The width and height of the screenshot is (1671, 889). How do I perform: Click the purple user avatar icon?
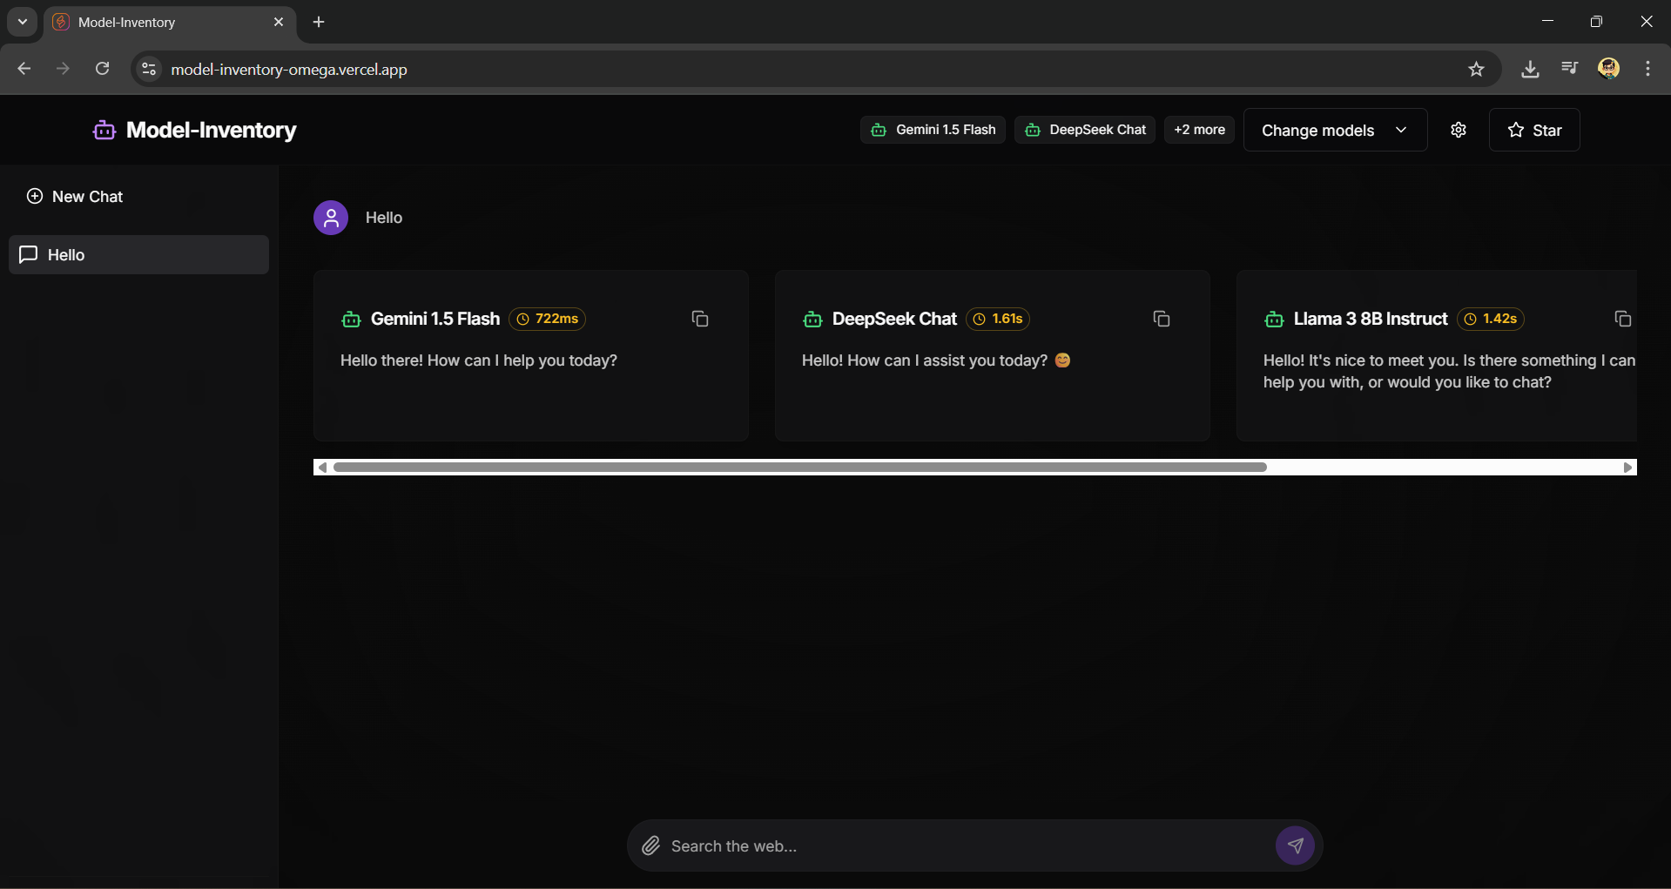point(331,218)
